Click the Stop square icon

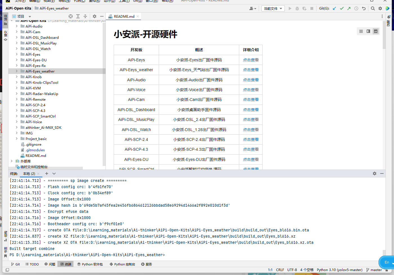(312, 8)
